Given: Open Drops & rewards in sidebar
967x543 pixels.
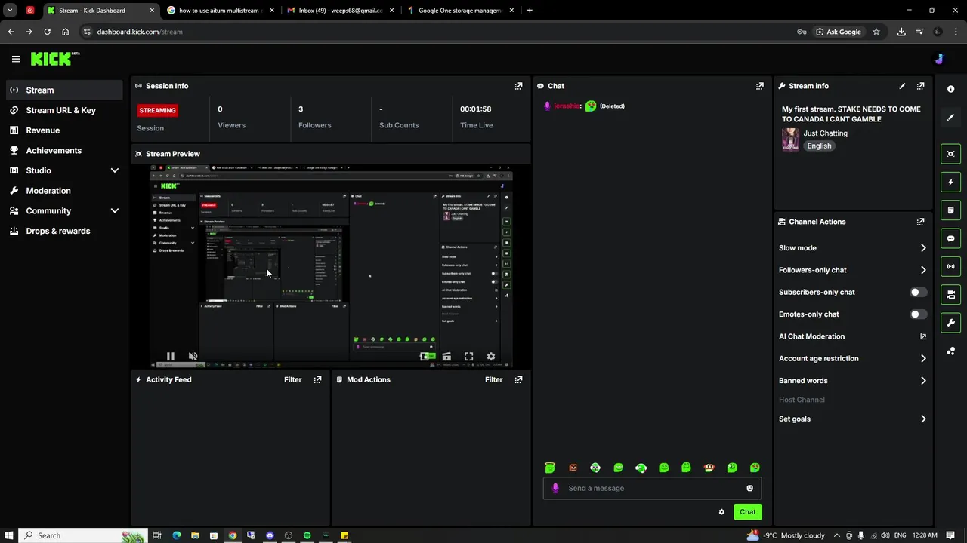Looking at the screenshot, I should point(64,231).
